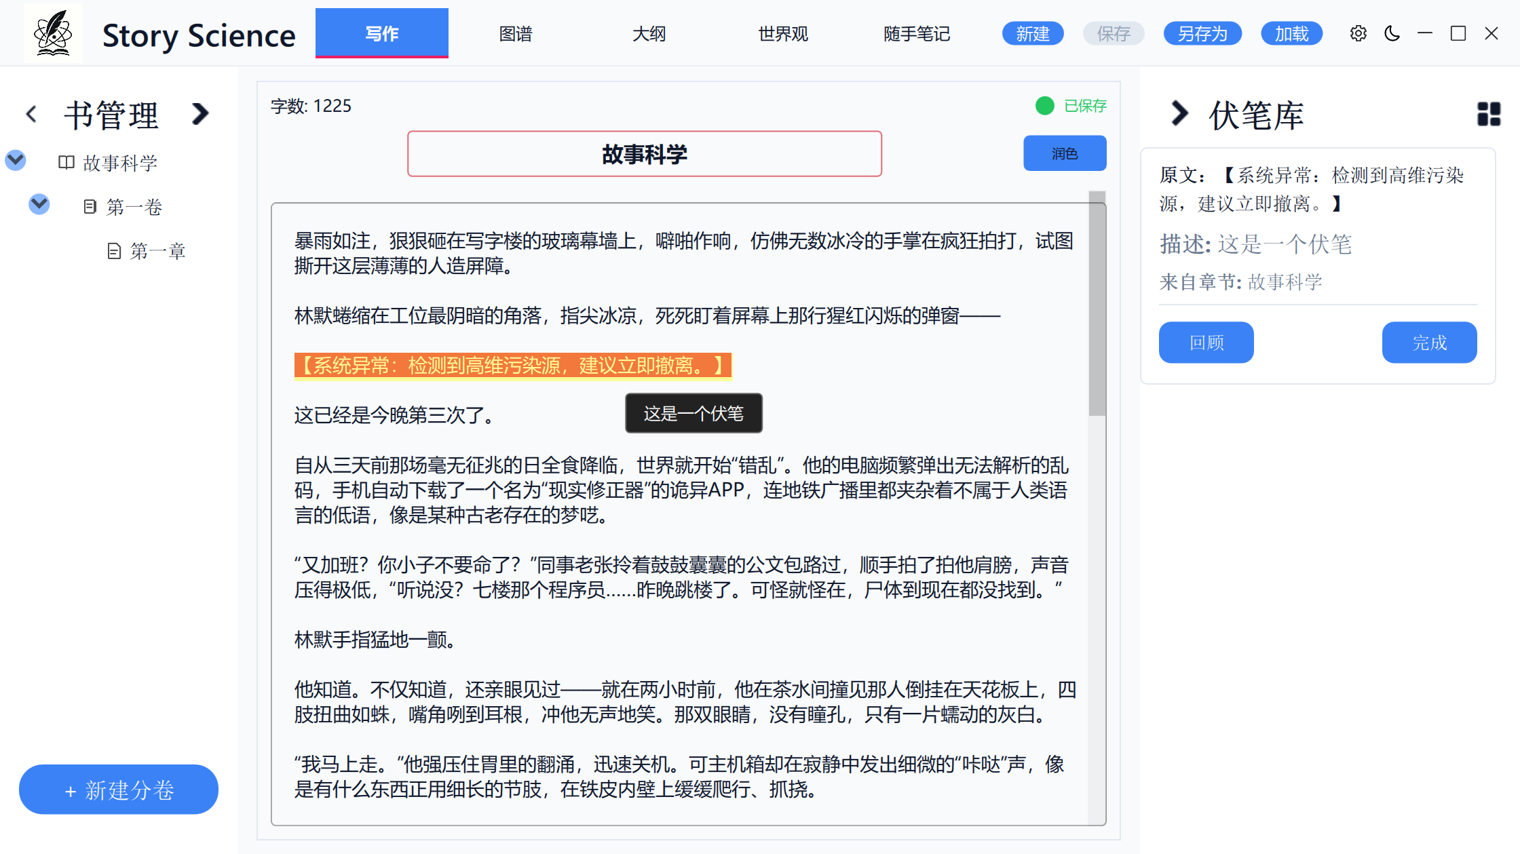Open 第一章 chapter in tree
Image resolution: width=1520 pixels, height=854 pixels.
157,252
